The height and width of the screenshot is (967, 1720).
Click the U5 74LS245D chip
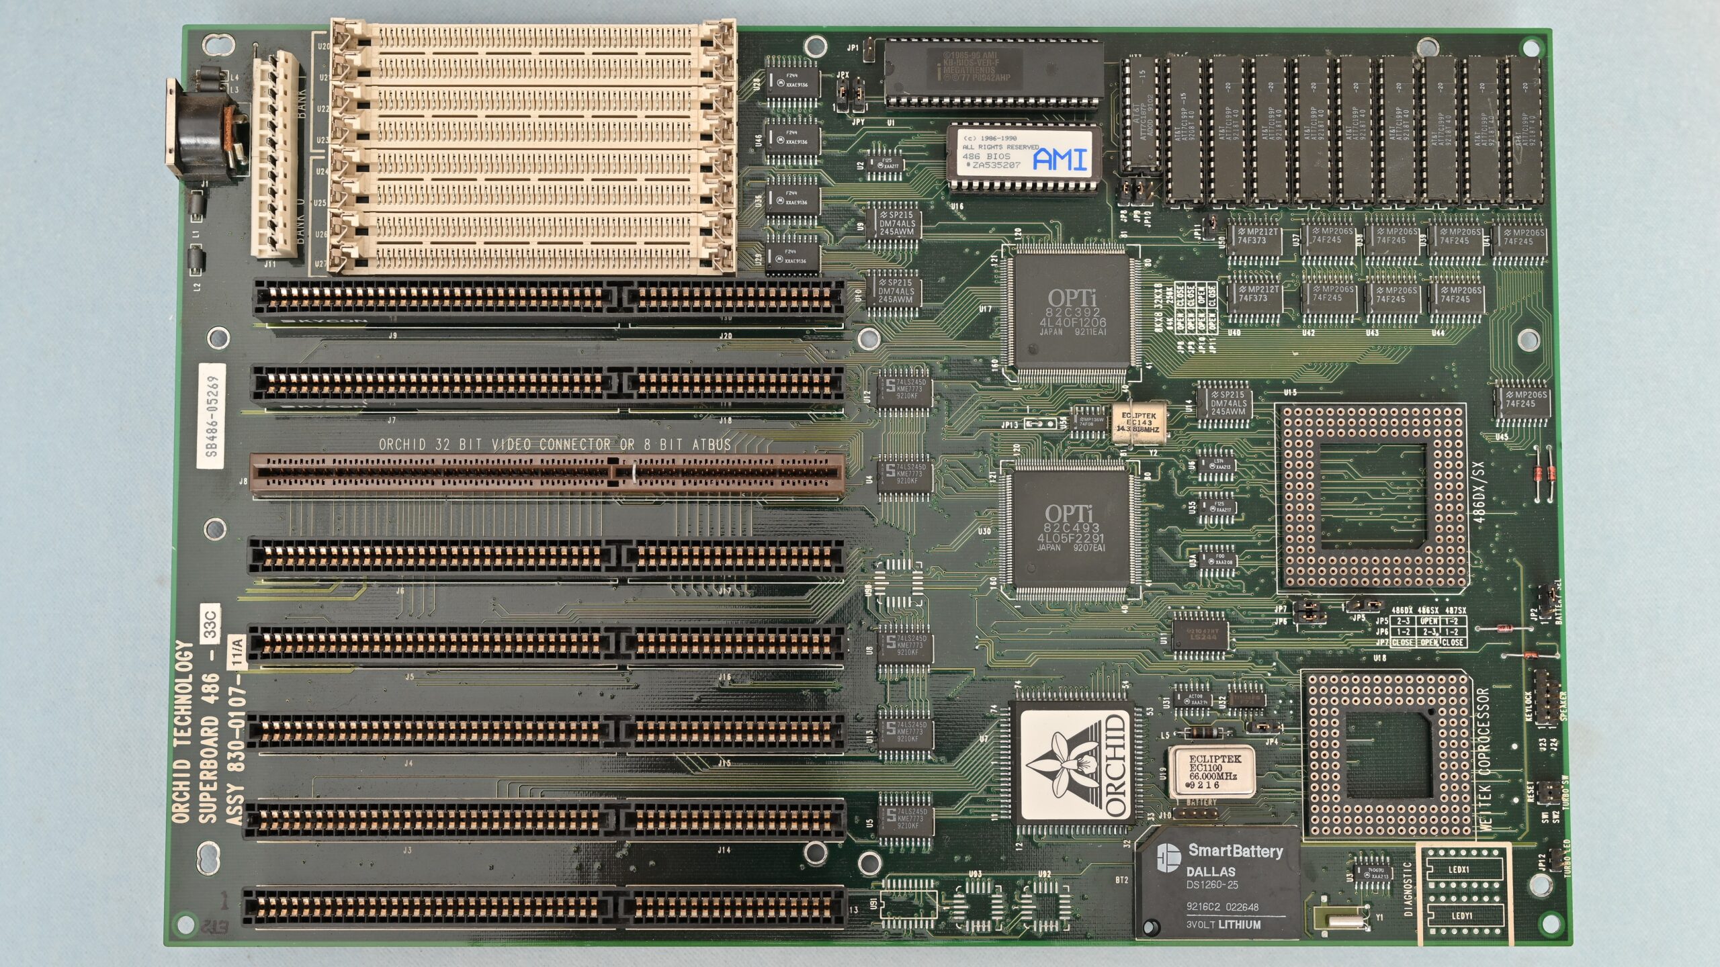tap(905, 818)
